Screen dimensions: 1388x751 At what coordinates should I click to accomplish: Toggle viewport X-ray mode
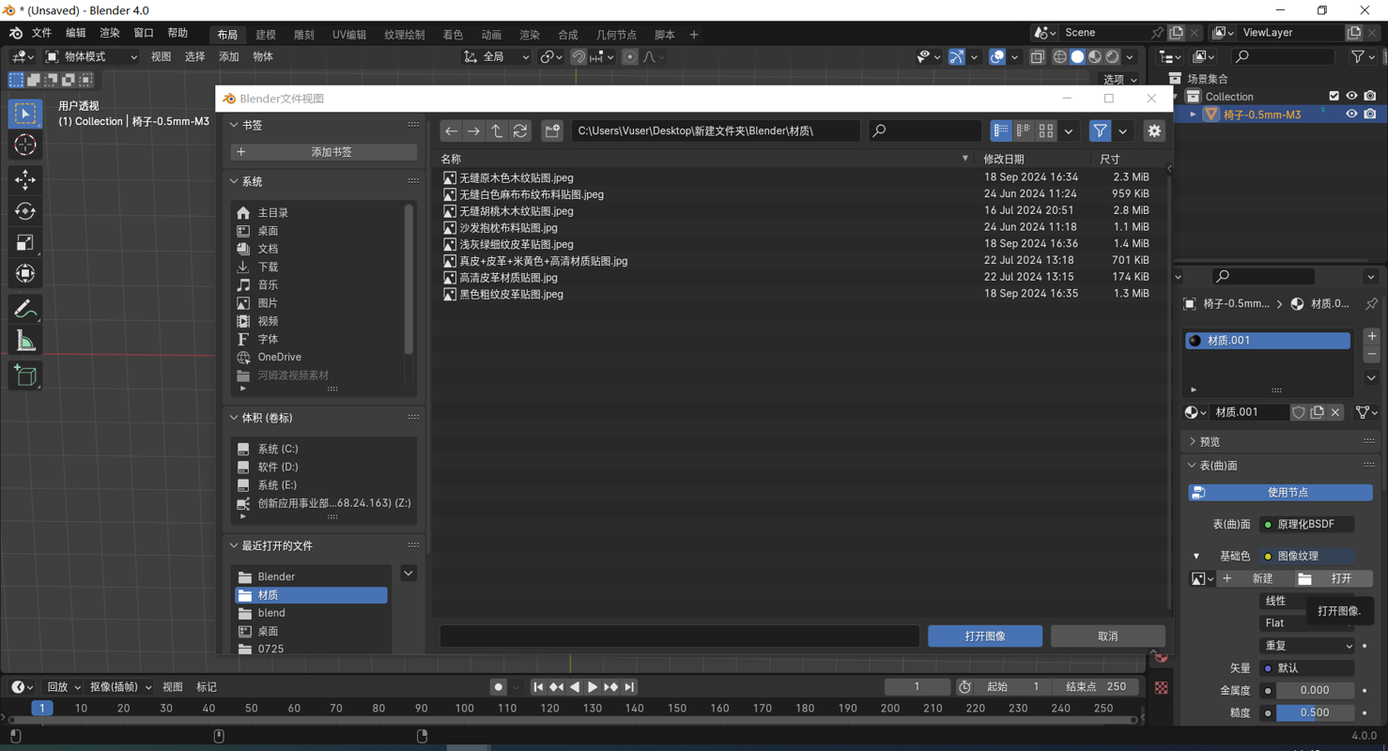pos(1037,57)
